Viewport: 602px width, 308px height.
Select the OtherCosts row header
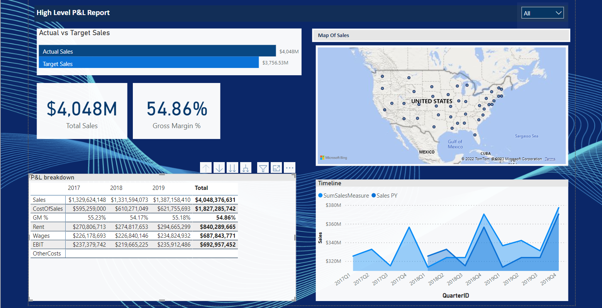(47, 254)
